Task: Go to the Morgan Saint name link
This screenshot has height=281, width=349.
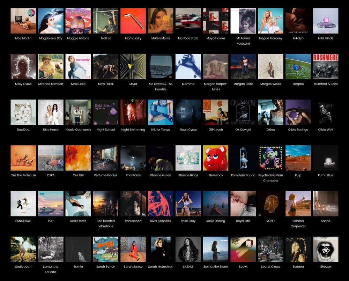Action: pos(243,84)
